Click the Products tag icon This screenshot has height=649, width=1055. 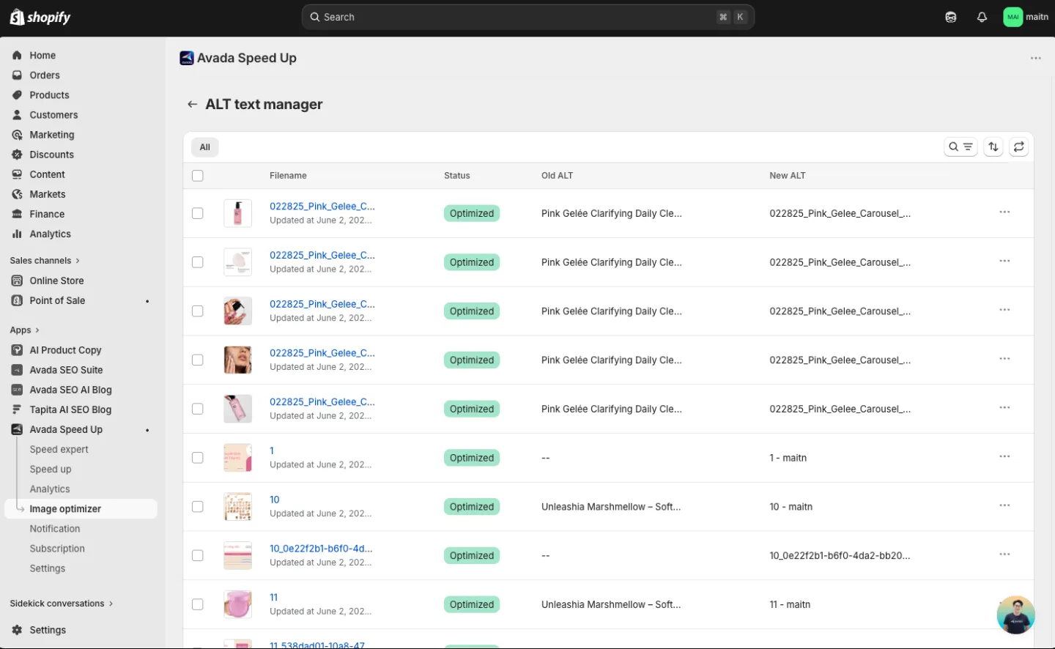(17, 94)
